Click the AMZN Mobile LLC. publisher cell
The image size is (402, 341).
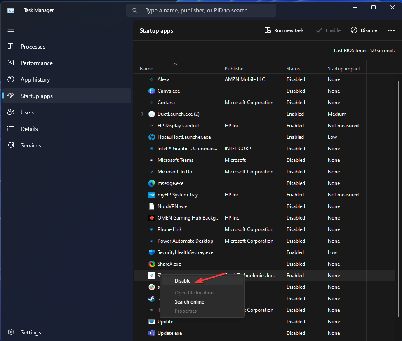pos(245,79)
